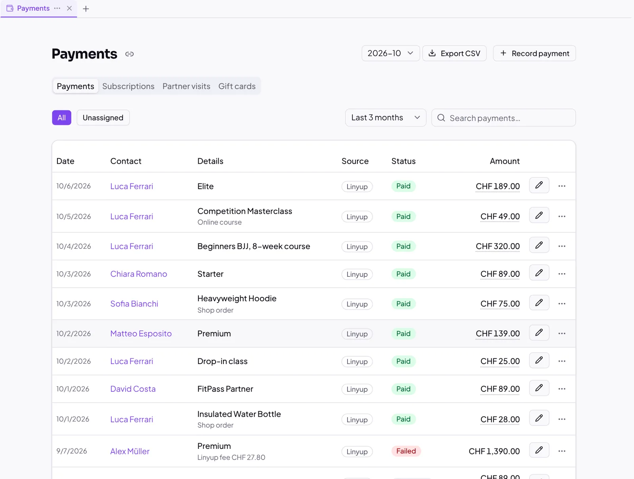Switch to the Partner visits tab

(x=186, y=86)
